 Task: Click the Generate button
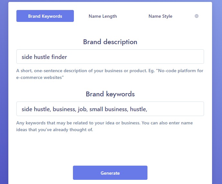pos(110,173)
